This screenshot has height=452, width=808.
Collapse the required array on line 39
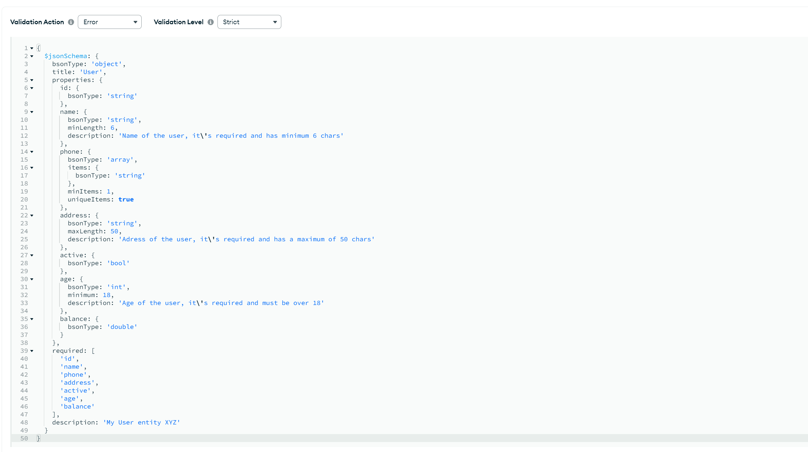coord(32,351)
